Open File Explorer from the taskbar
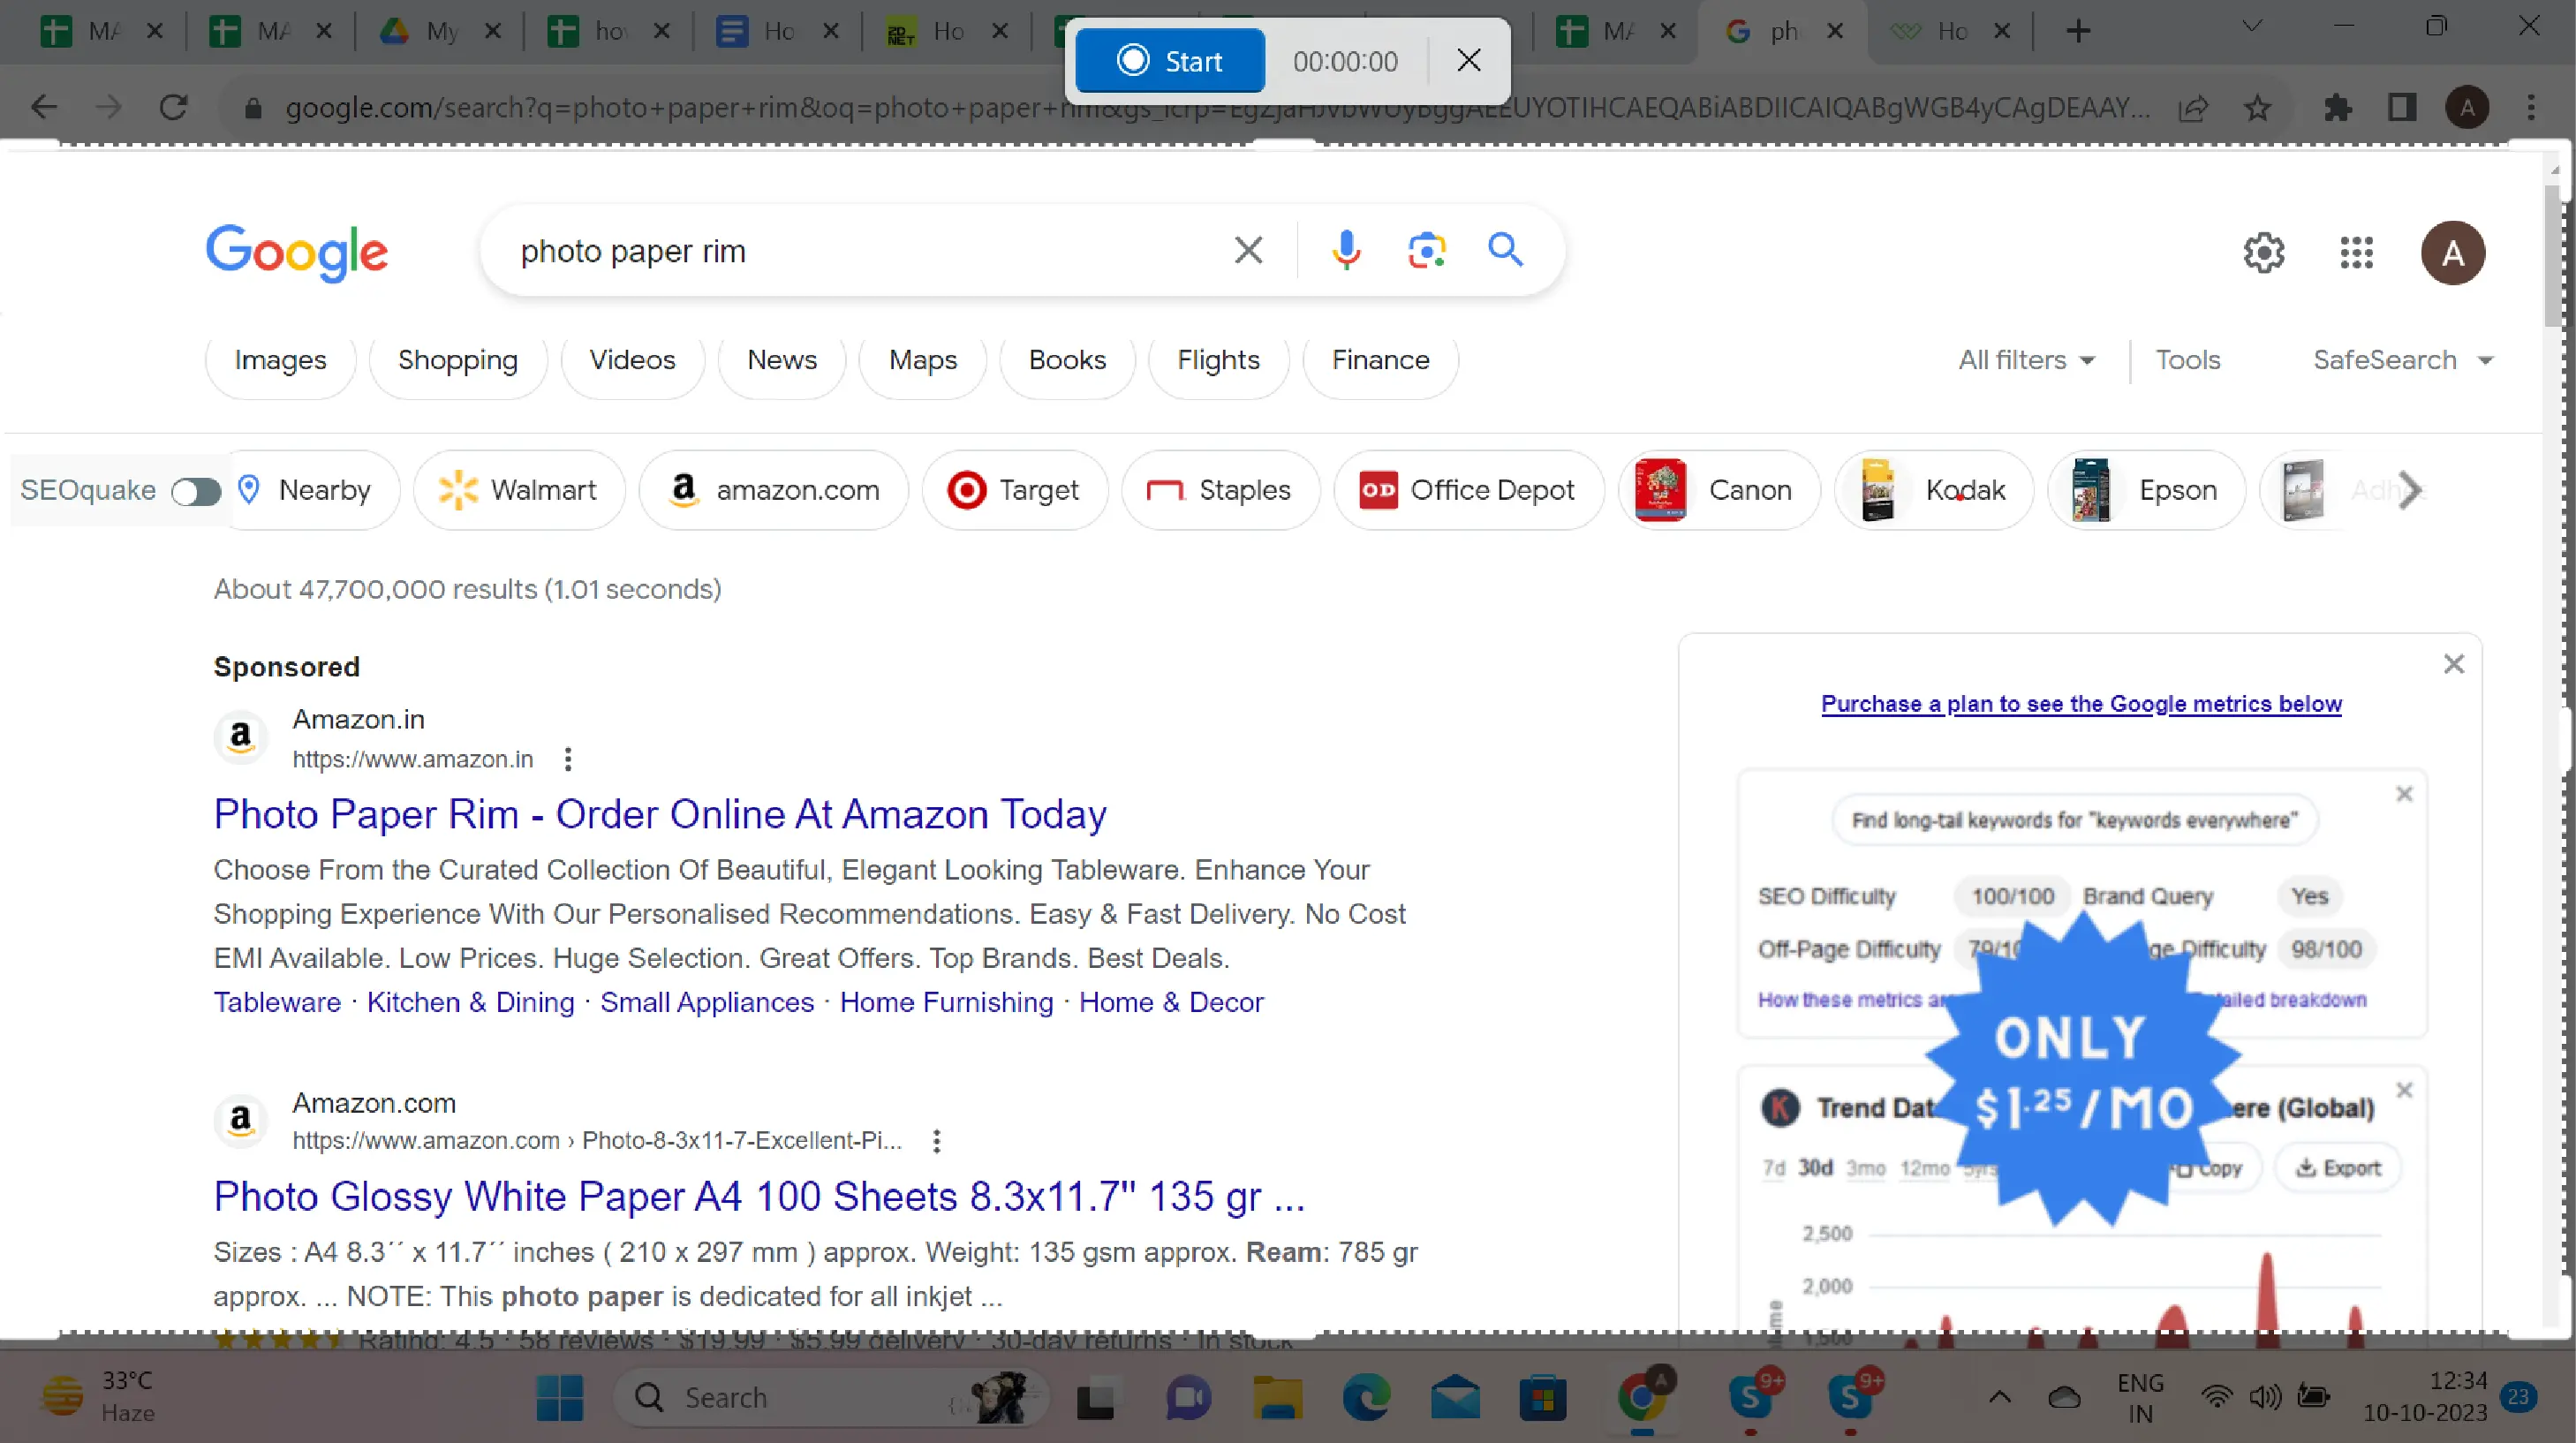The image size is (2576, 1443). point(1277,1397)
